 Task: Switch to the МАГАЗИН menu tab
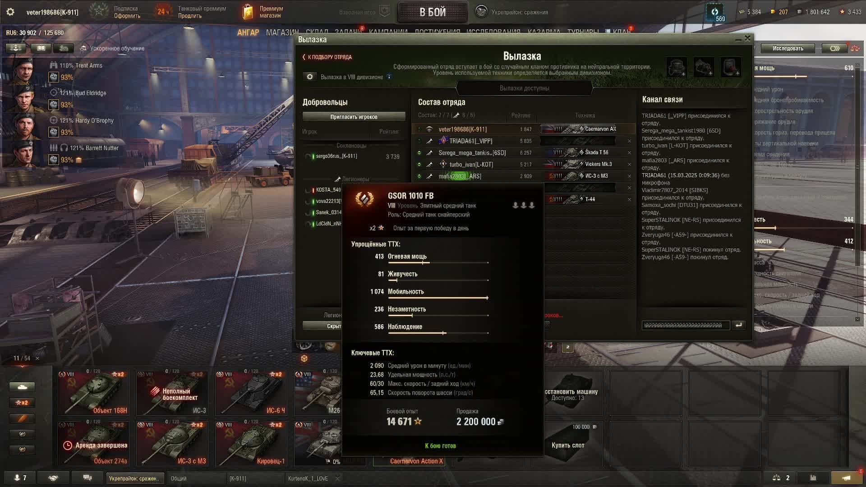(x=282, y=32)
